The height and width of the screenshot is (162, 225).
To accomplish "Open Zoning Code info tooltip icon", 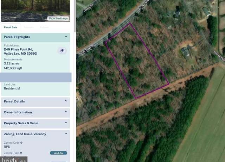I will (21, 143).
